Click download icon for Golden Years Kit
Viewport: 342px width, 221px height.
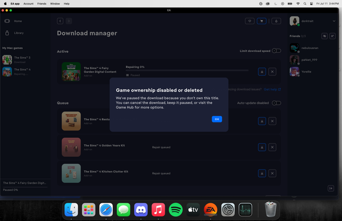(262, 148)
